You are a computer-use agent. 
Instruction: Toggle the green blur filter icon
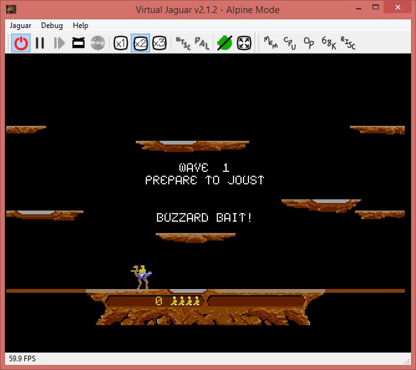[225, 43]
